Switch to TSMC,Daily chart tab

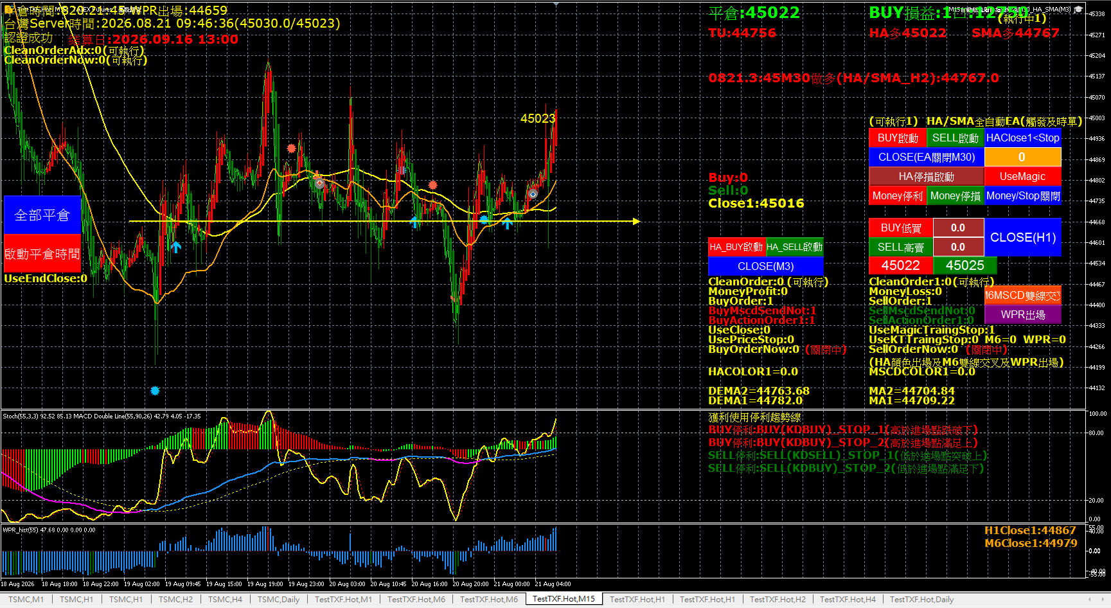point(278,600)
